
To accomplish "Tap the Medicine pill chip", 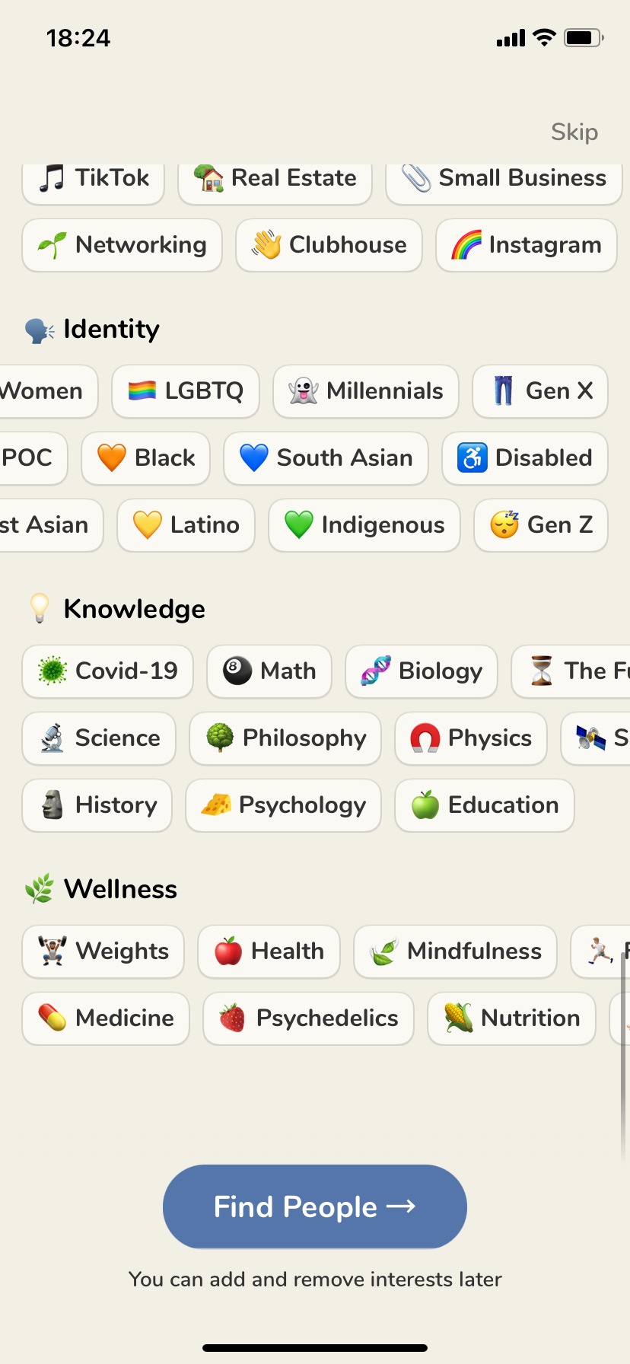I will (106, 1018).
